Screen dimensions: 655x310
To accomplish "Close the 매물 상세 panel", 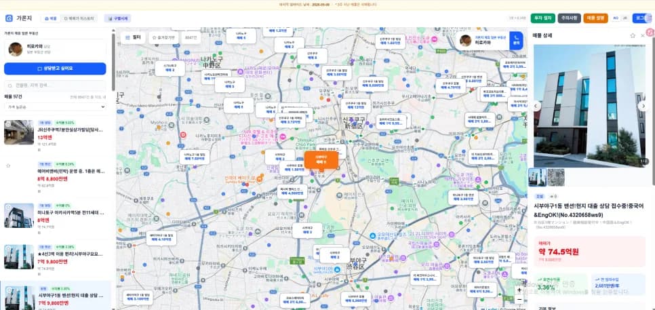I will click(x=643, y=35).
